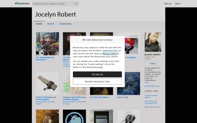The image size is (197, 123).
Task: Open the log in link
Action: tap(178, 4)
